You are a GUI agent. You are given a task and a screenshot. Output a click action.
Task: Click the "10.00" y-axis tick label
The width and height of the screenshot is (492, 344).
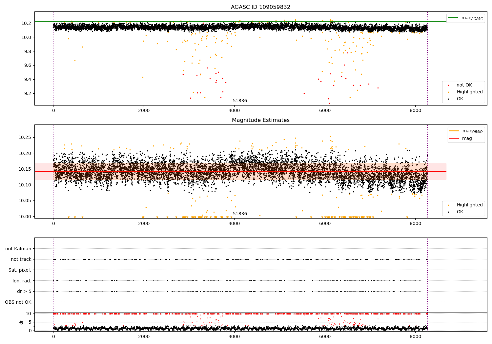coord(25,217)
